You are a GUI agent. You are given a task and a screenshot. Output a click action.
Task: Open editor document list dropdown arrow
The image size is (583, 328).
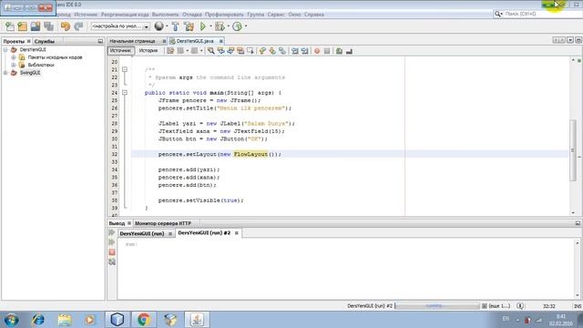pyautogui.click(x=570, y=40)
